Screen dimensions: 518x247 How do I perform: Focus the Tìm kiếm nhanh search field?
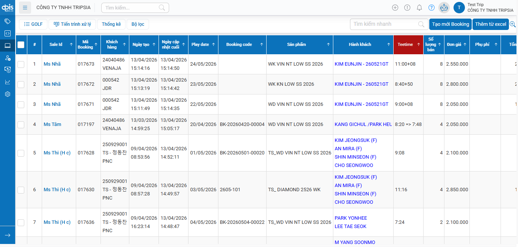[x=385, y=24]
